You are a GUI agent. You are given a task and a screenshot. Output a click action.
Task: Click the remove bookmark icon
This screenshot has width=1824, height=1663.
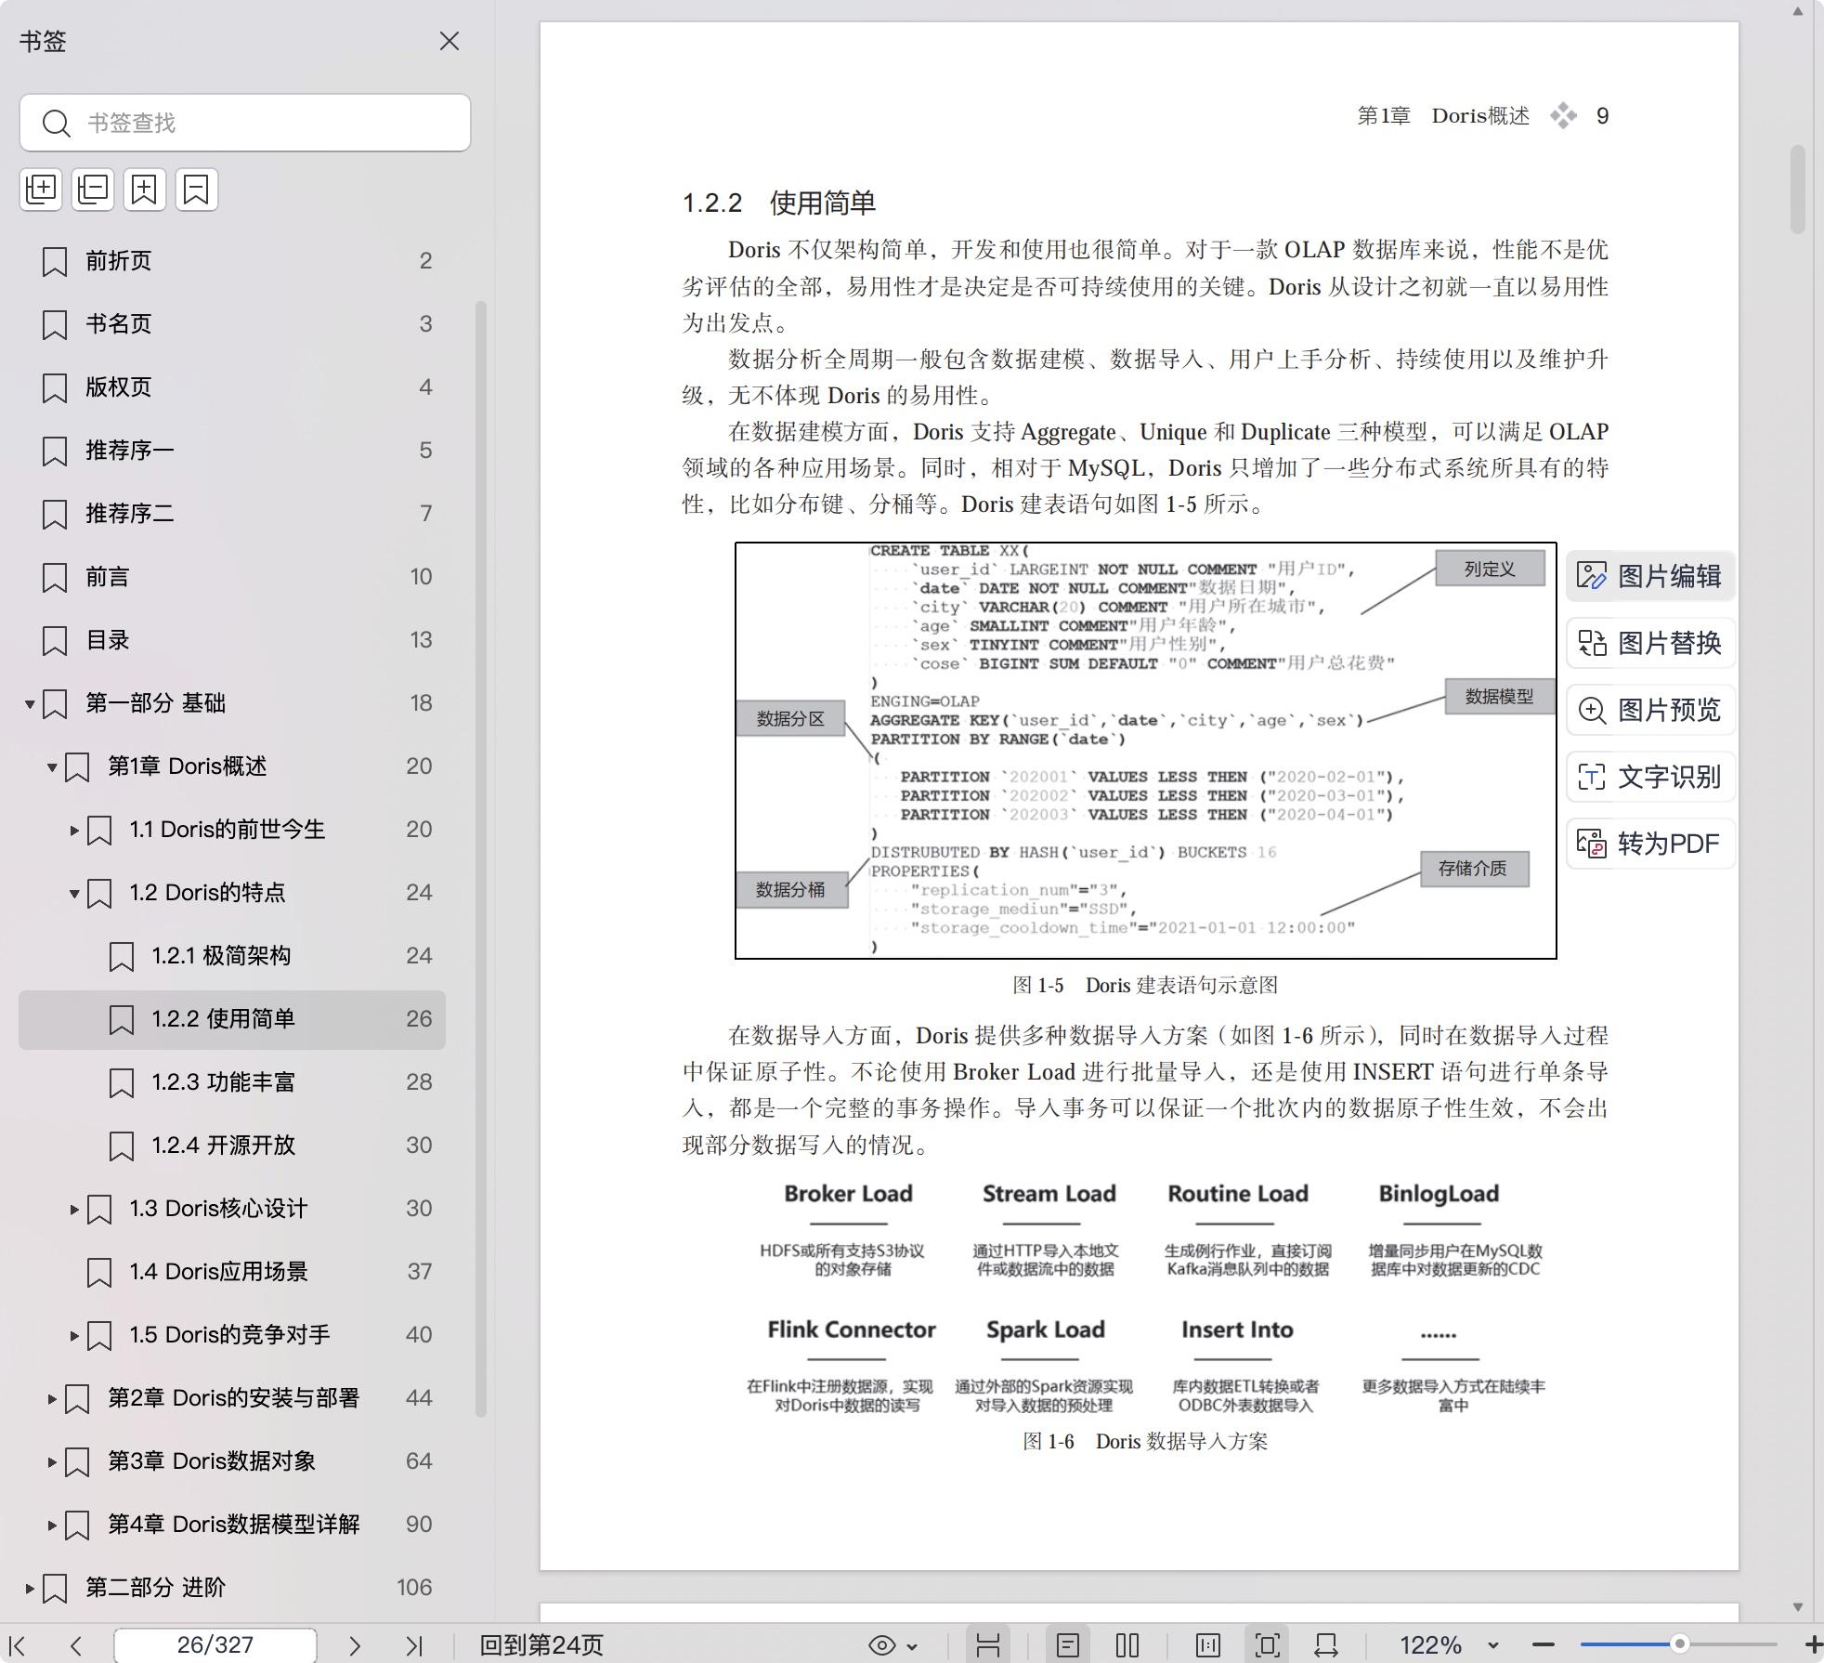196,190
